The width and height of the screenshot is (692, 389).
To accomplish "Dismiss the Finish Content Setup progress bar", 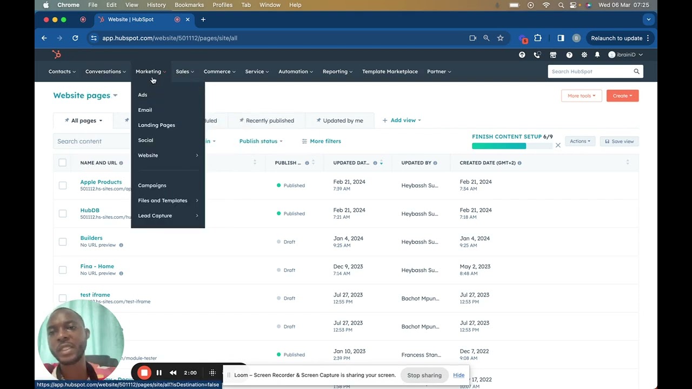I will (558, 145).
